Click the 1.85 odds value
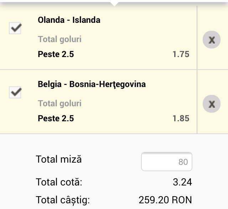 [181, 119]
